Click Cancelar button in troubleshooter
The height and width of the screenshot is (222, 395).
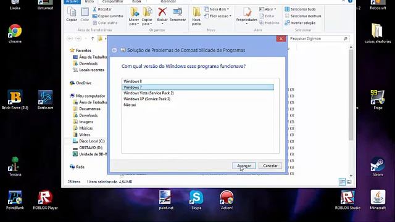(x=270, y=166)
